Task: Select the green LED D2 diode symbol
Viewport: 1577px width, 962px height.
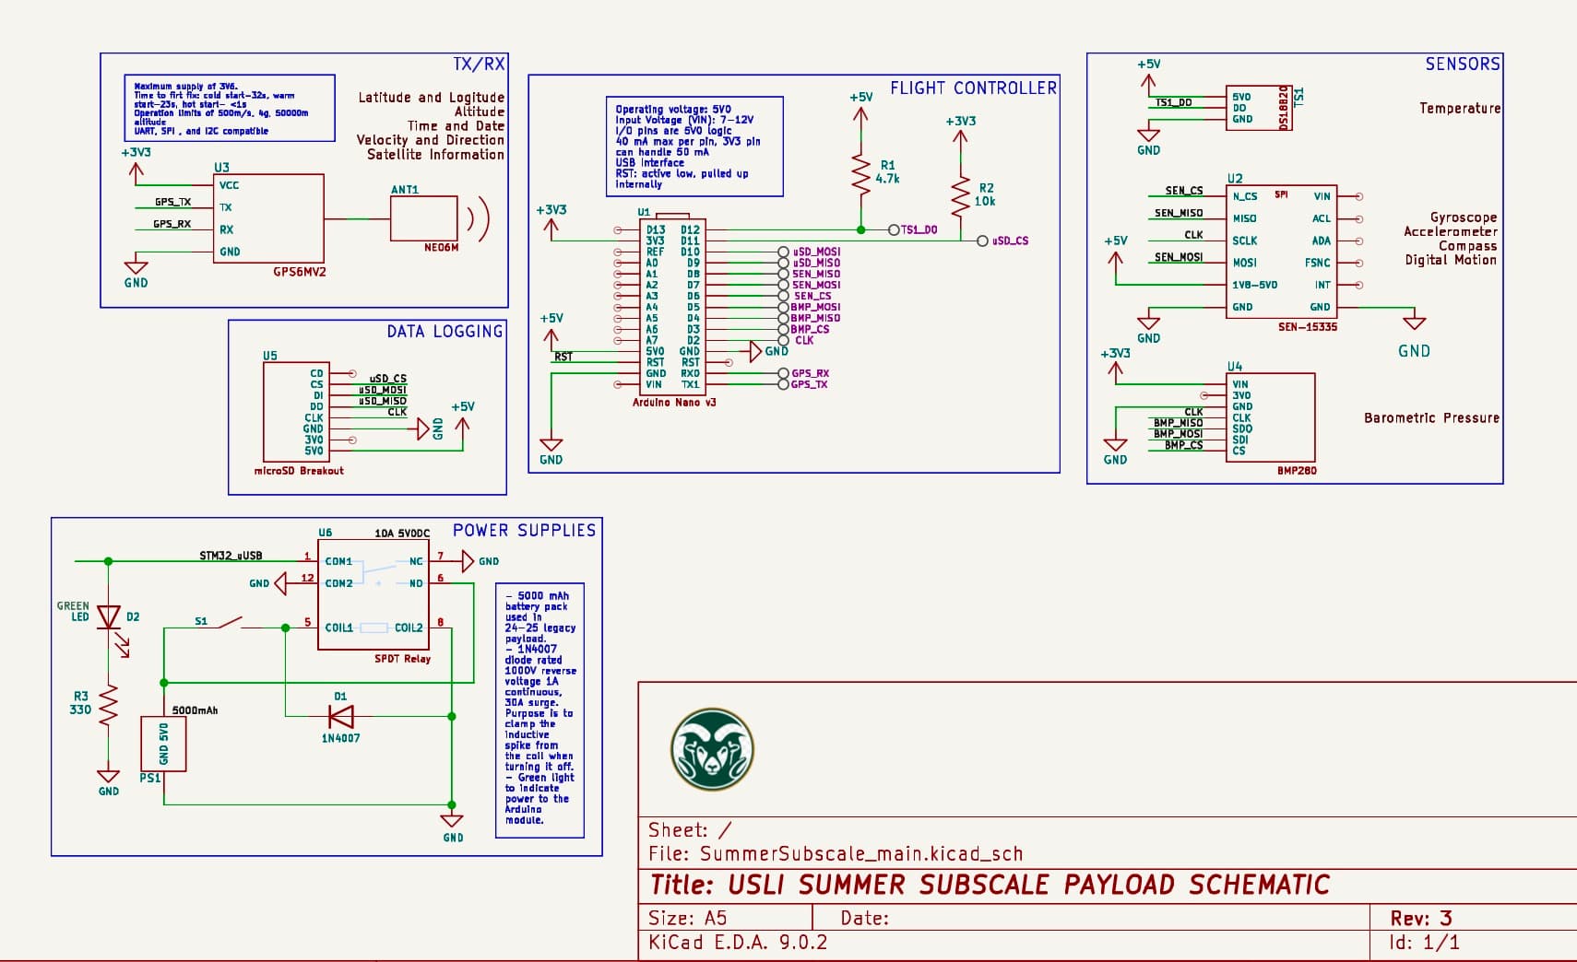Action: click(109, 617)
